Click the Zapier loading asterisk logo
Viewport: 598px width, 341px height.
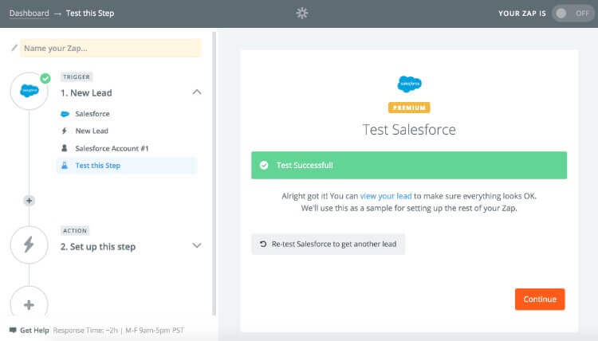coord(302,14)
